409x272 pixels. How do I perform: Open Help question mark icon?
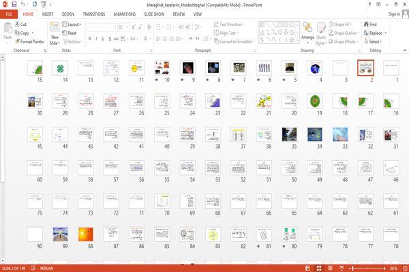coord(369,5)
